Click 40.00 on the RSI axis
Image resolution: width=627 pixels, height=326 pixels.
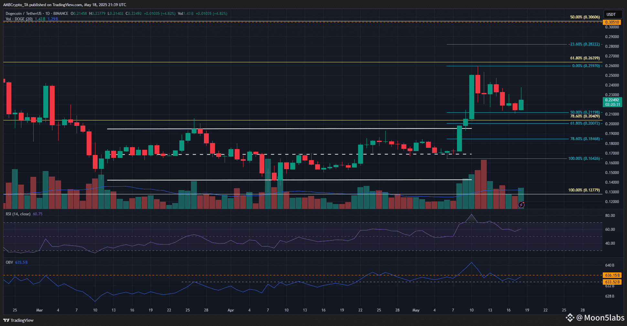pos(610,243)
